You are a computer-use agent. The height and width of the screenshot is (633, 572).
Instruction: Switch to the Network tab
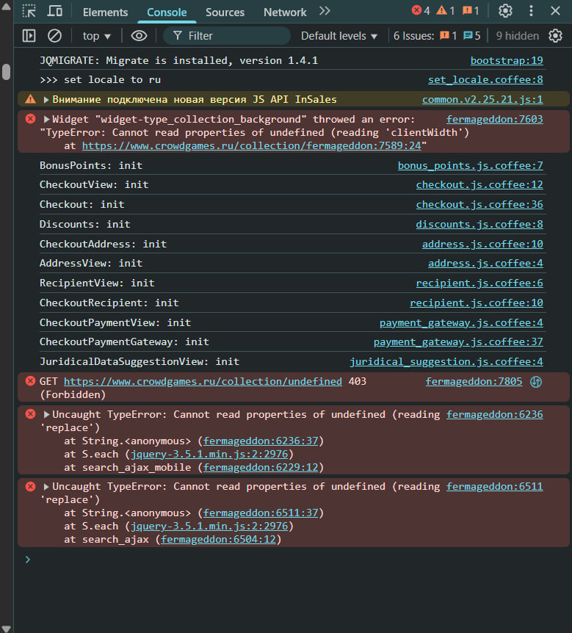[x=285, y=12]
